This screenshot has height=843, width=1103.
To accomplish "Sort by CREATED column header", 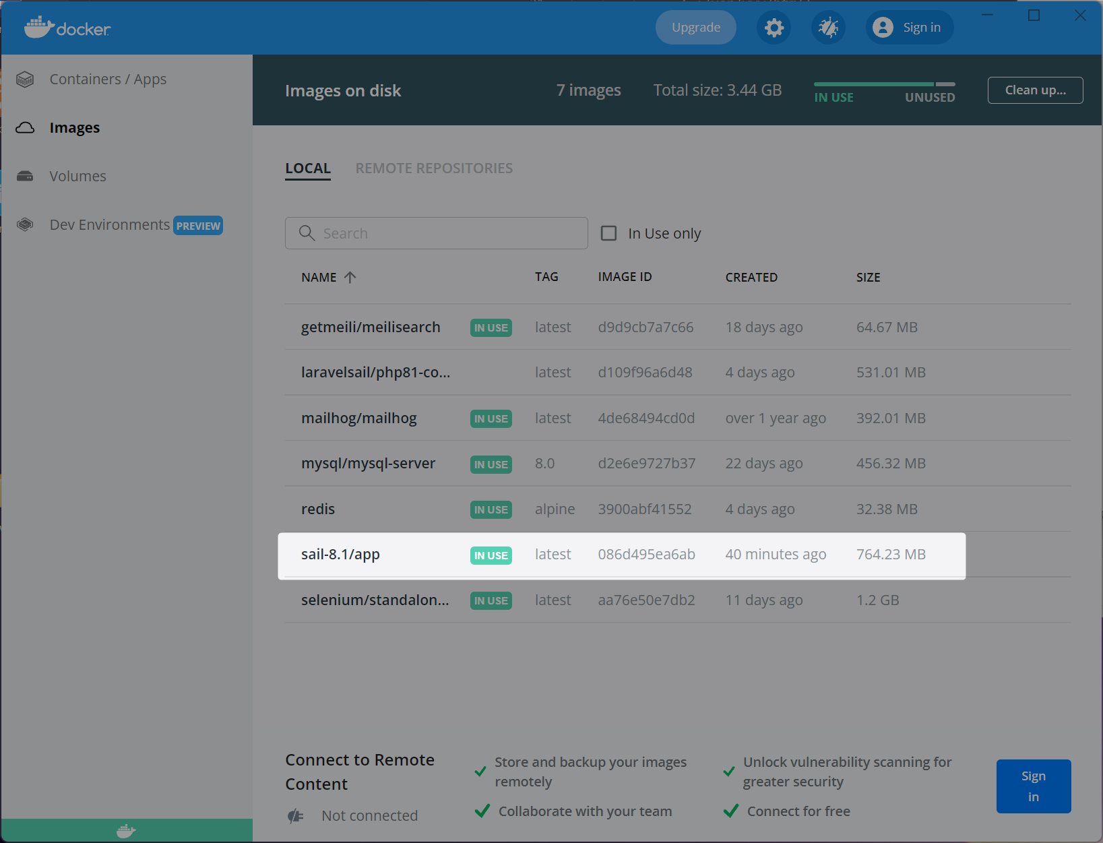I will [x=751, y=277].
